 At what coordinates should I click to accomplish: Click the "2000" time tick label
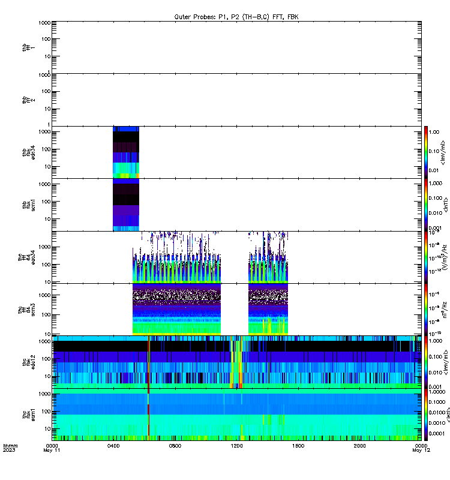(359, 446)
